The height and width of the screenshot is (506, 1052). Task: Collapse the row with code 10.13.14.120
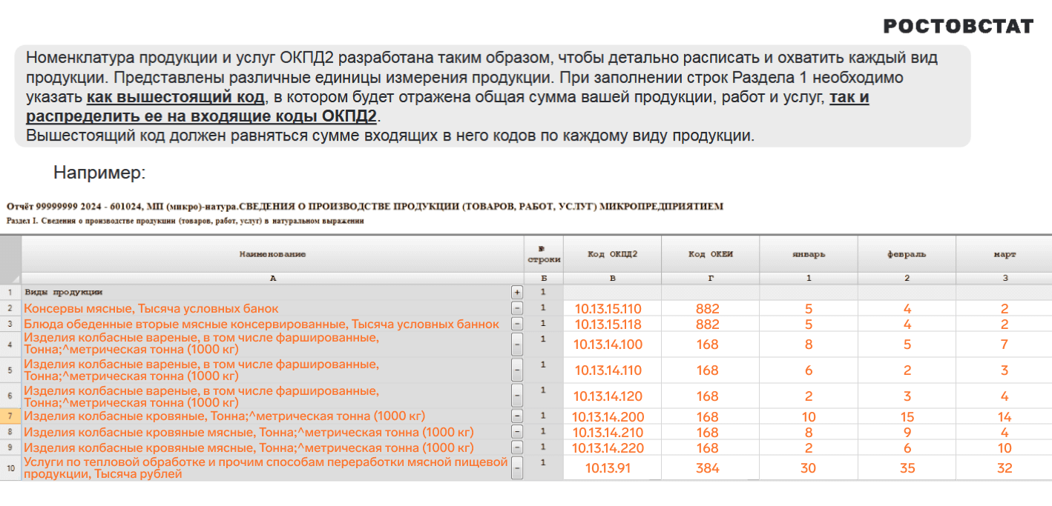tap(517, 396)
